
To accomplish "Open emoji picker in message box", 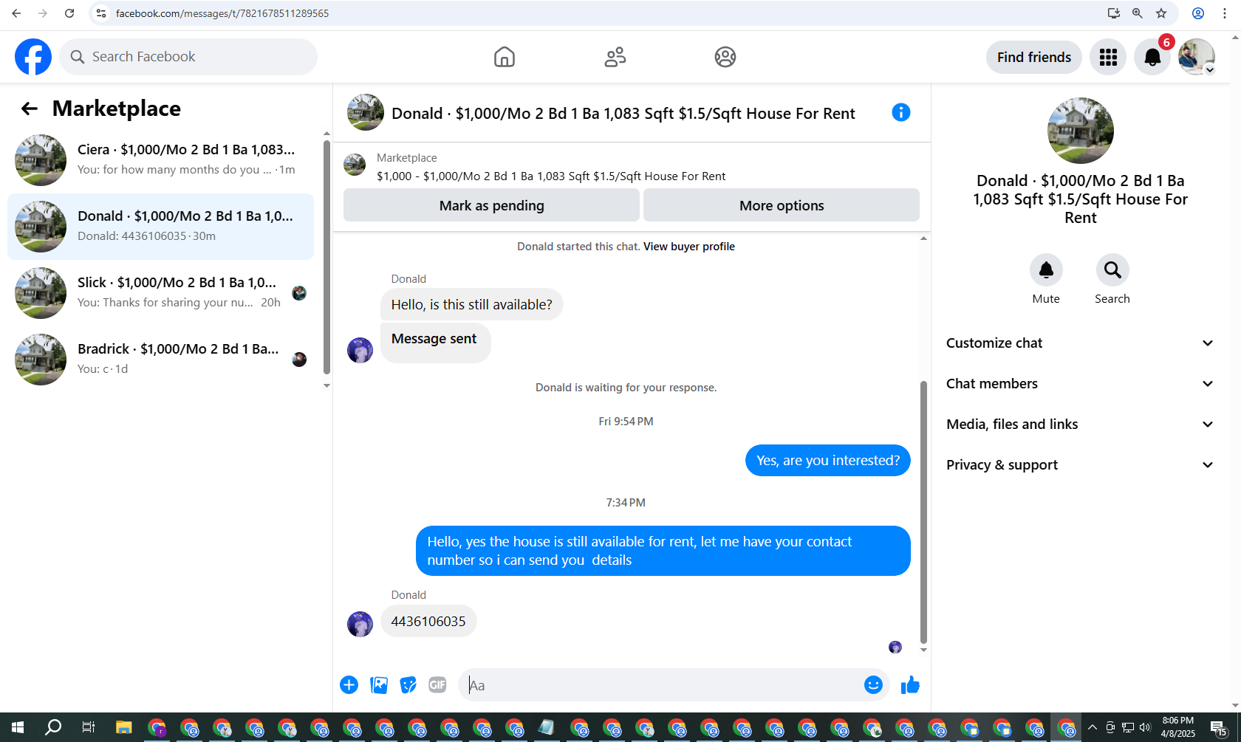I will (x=873, y=685).
